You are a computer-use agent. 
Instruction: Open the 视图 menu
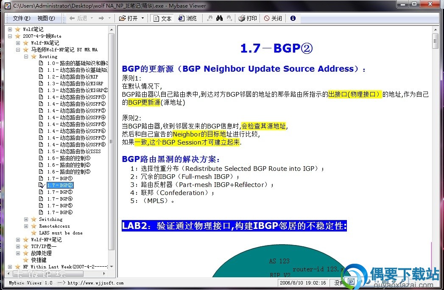click(x=46, y=18)
